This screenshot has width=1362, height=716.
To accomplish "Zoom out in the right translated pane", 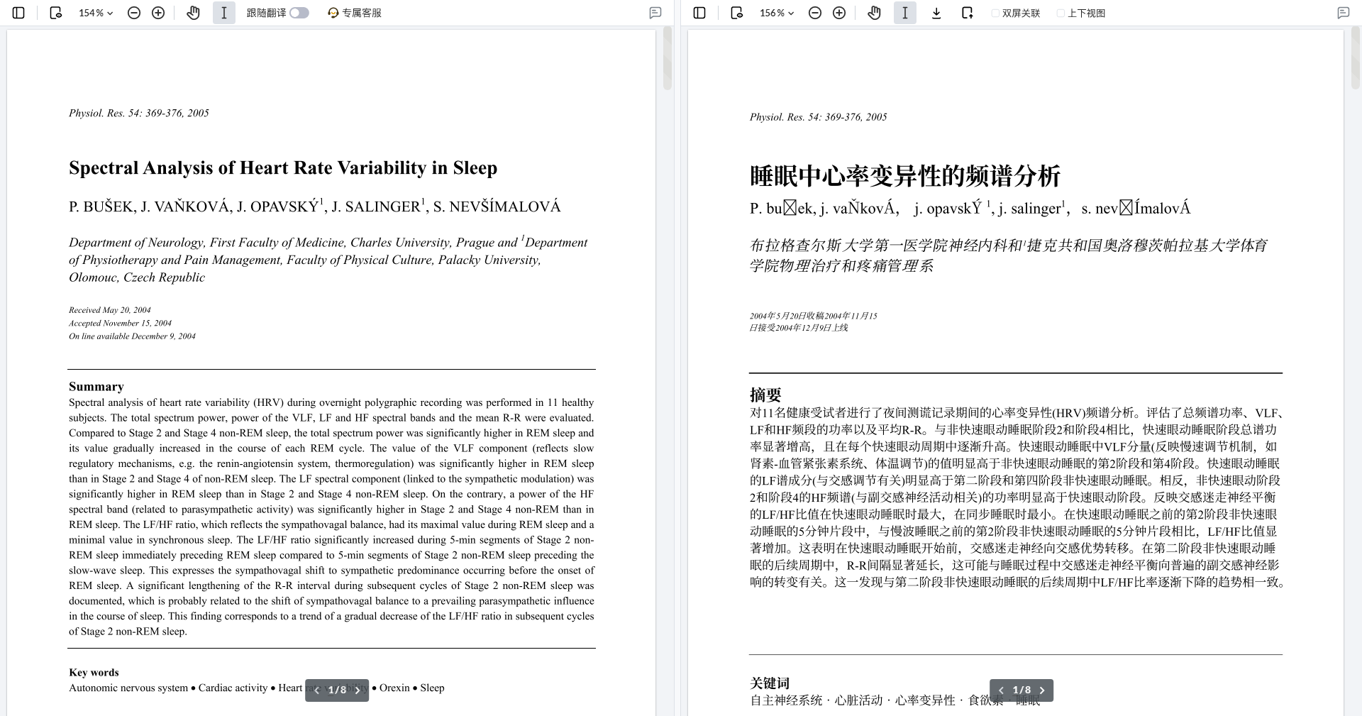I will tap(815, 13).
